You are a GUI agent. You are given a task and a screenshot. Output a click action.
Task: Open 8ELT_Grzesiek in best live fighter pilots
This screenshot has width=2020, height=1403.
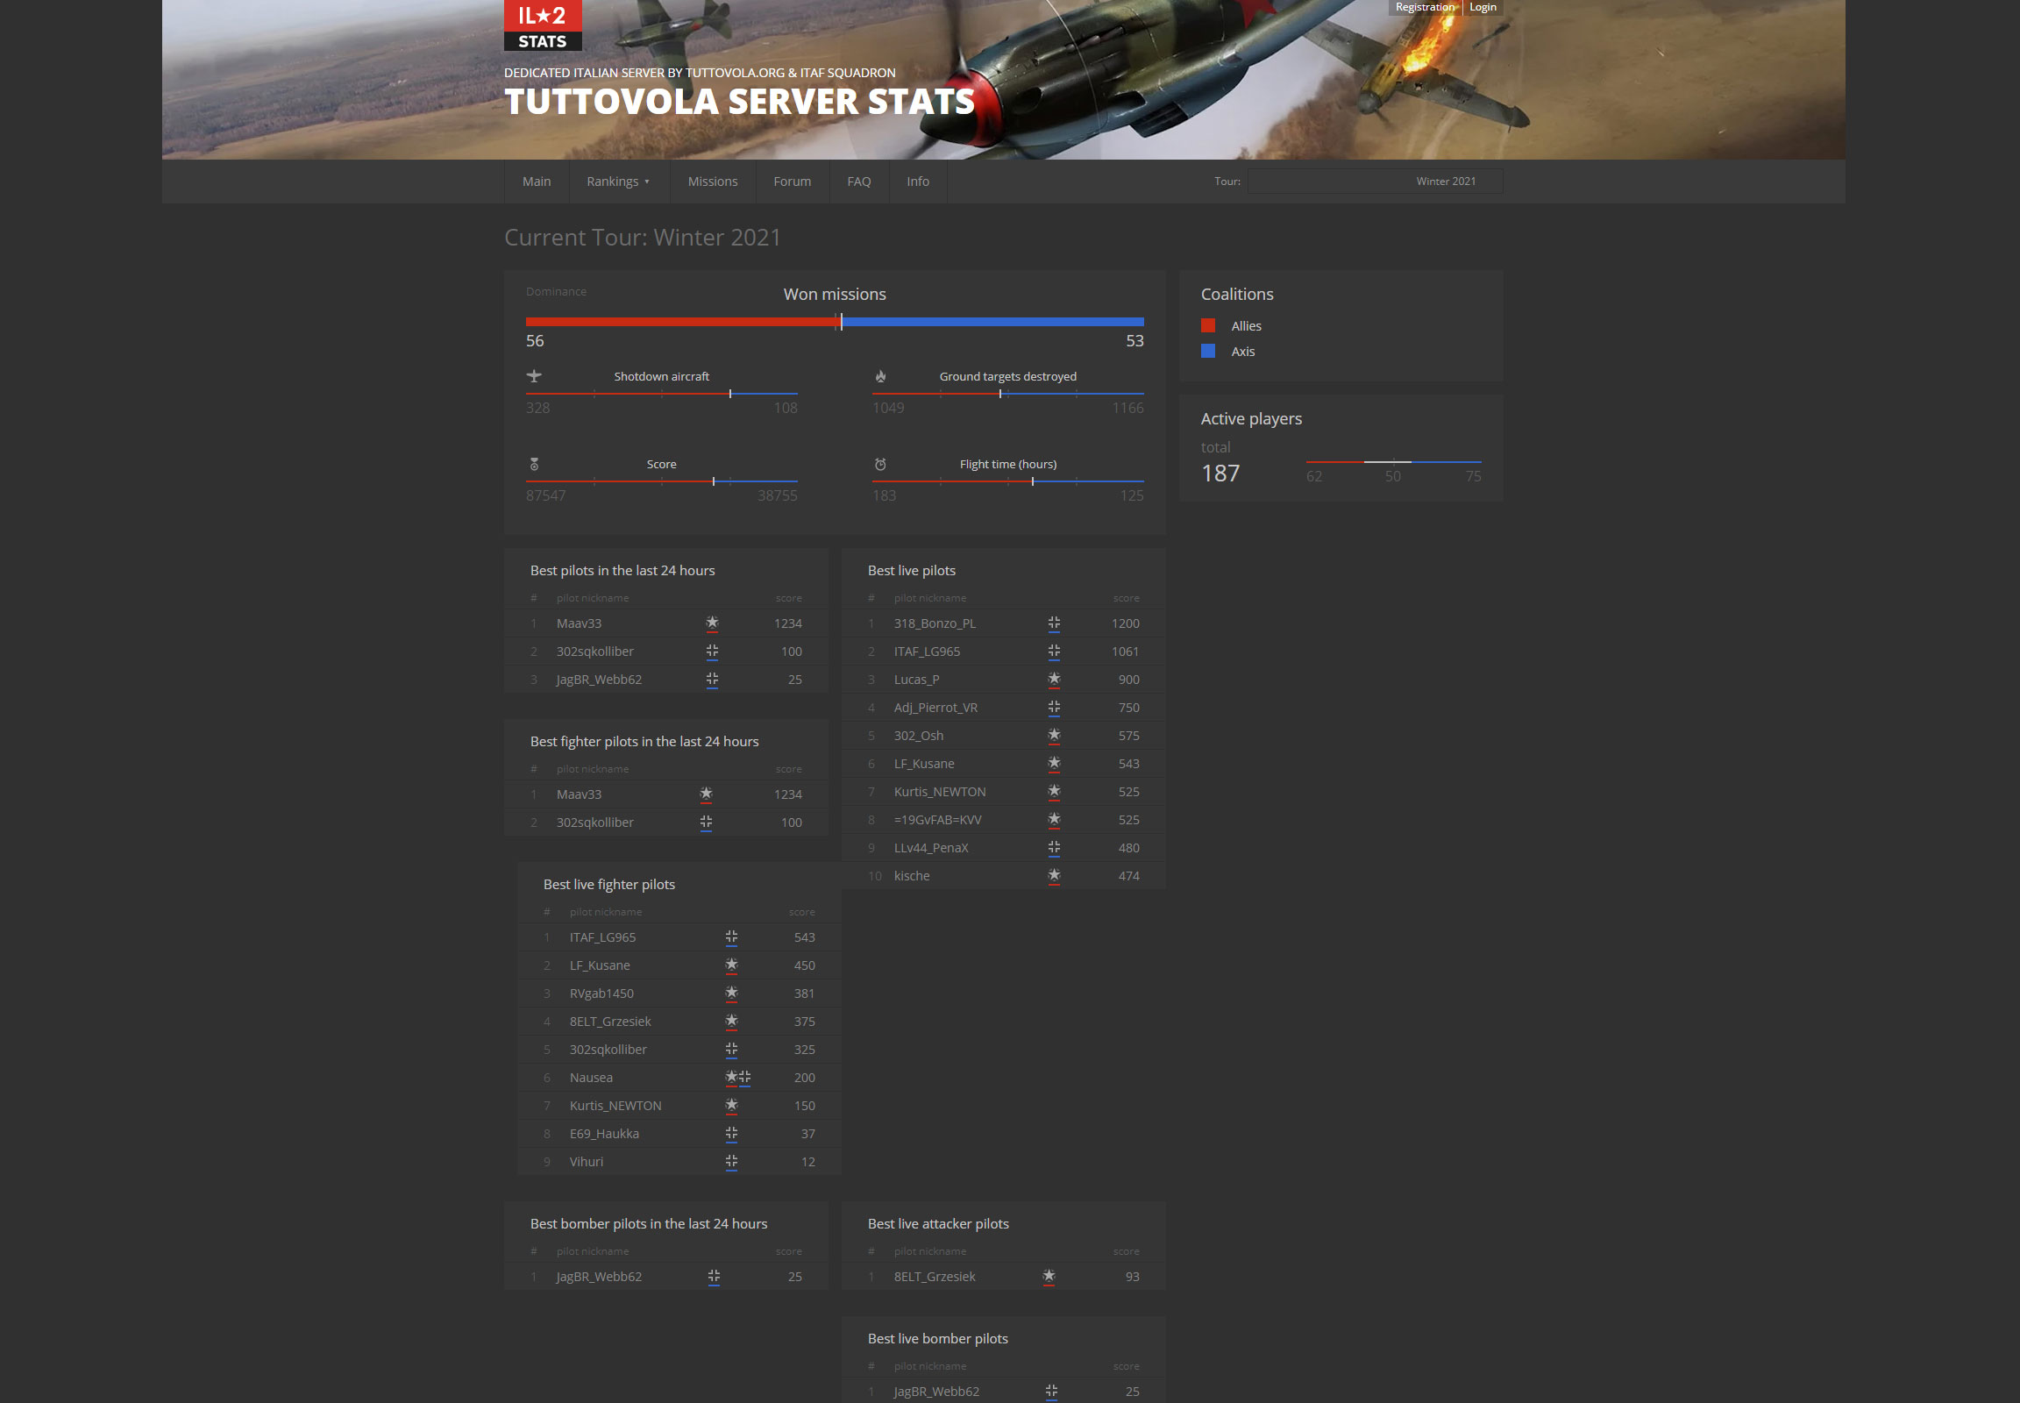(610, 1022)
